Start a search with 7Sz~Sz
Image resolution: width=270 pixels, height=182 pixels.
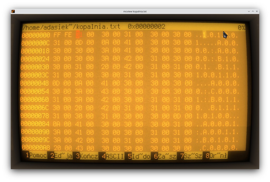[191, 156]
